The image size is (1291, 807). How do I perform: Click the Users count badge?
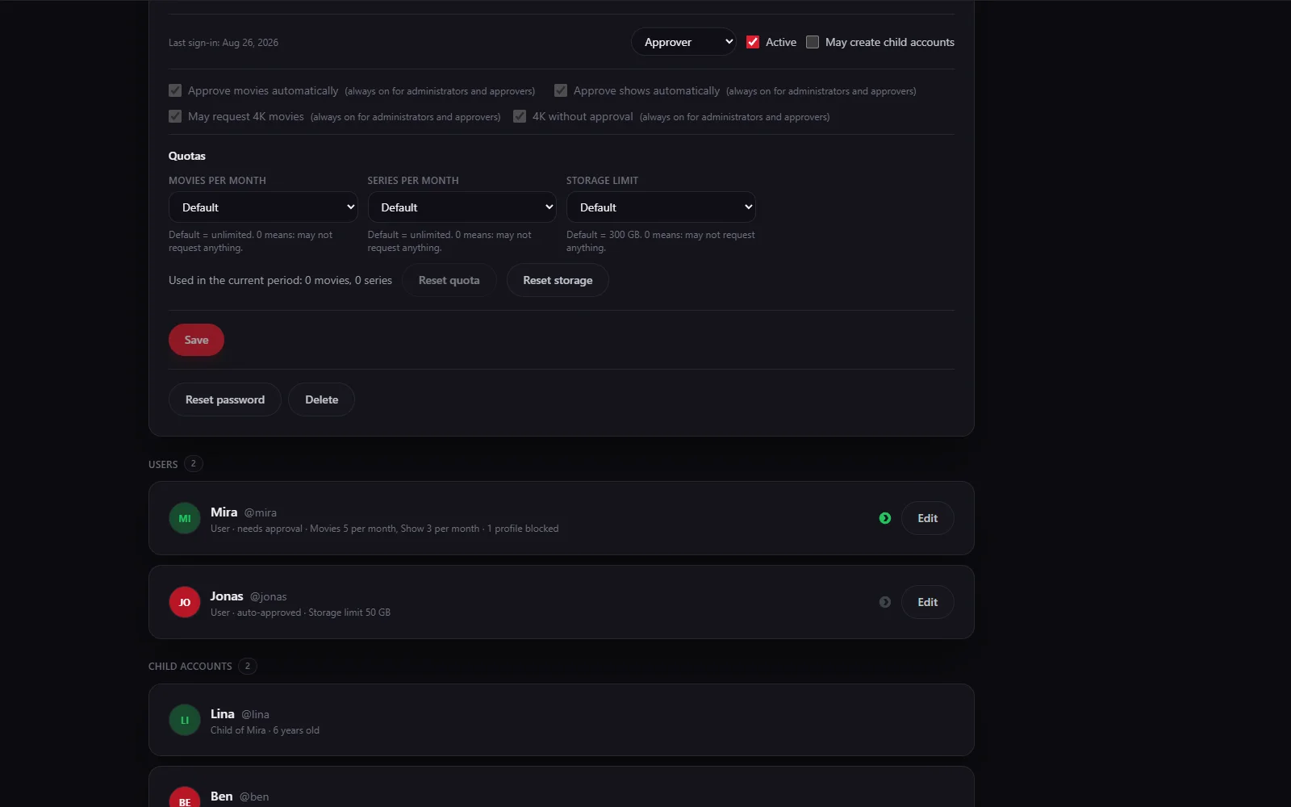pos(193,464)
